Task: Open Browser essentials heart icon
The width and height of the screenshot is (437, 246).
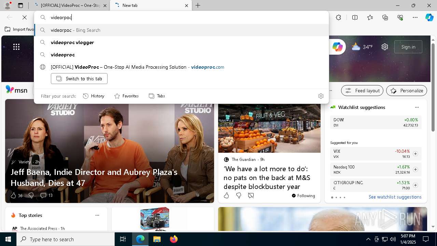Action: (400, 17)
